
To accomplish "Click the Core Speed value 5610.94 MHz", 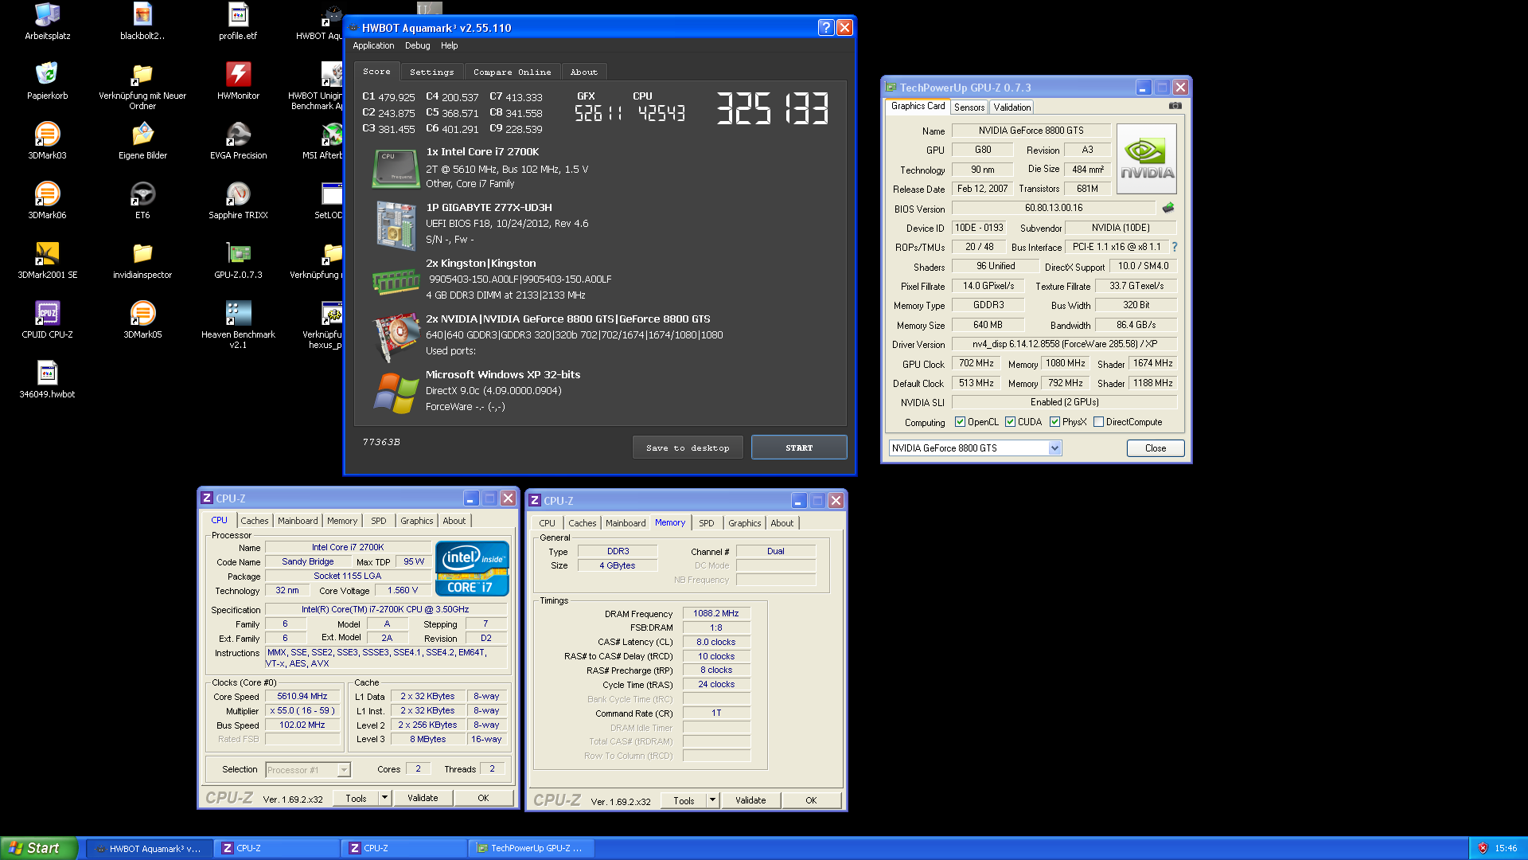I will (x=302, y=696).
